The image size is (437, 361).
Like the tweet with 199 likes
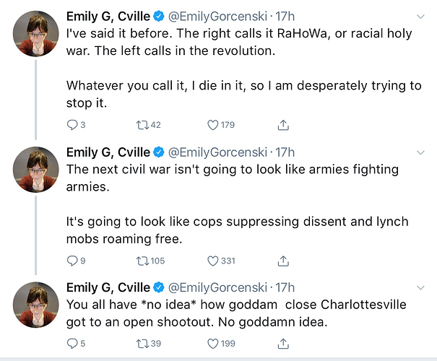(x=213, y=344)
